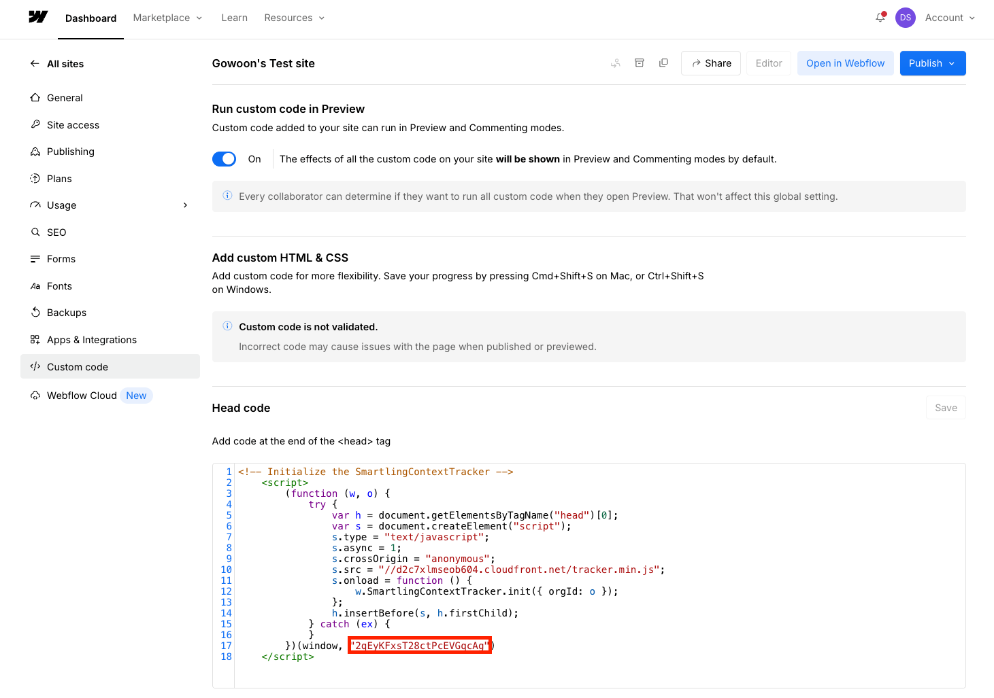Click the Editor button

[x=769, y=63]
